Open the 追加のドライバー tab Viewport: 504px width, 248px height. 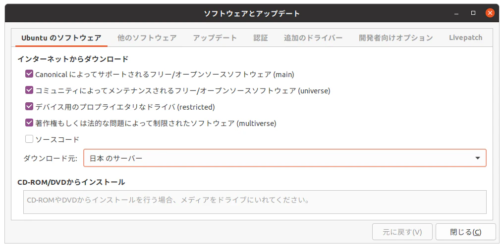[x=313, y=38]
